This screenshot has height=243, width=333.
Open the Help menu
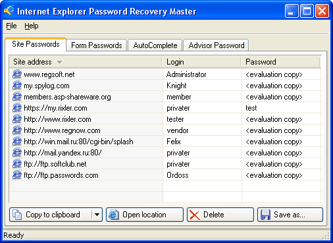click(x=32, y=26)
